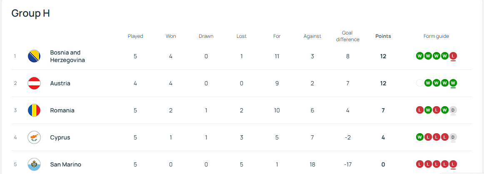Click the Points column header

[x=383, y=36]
